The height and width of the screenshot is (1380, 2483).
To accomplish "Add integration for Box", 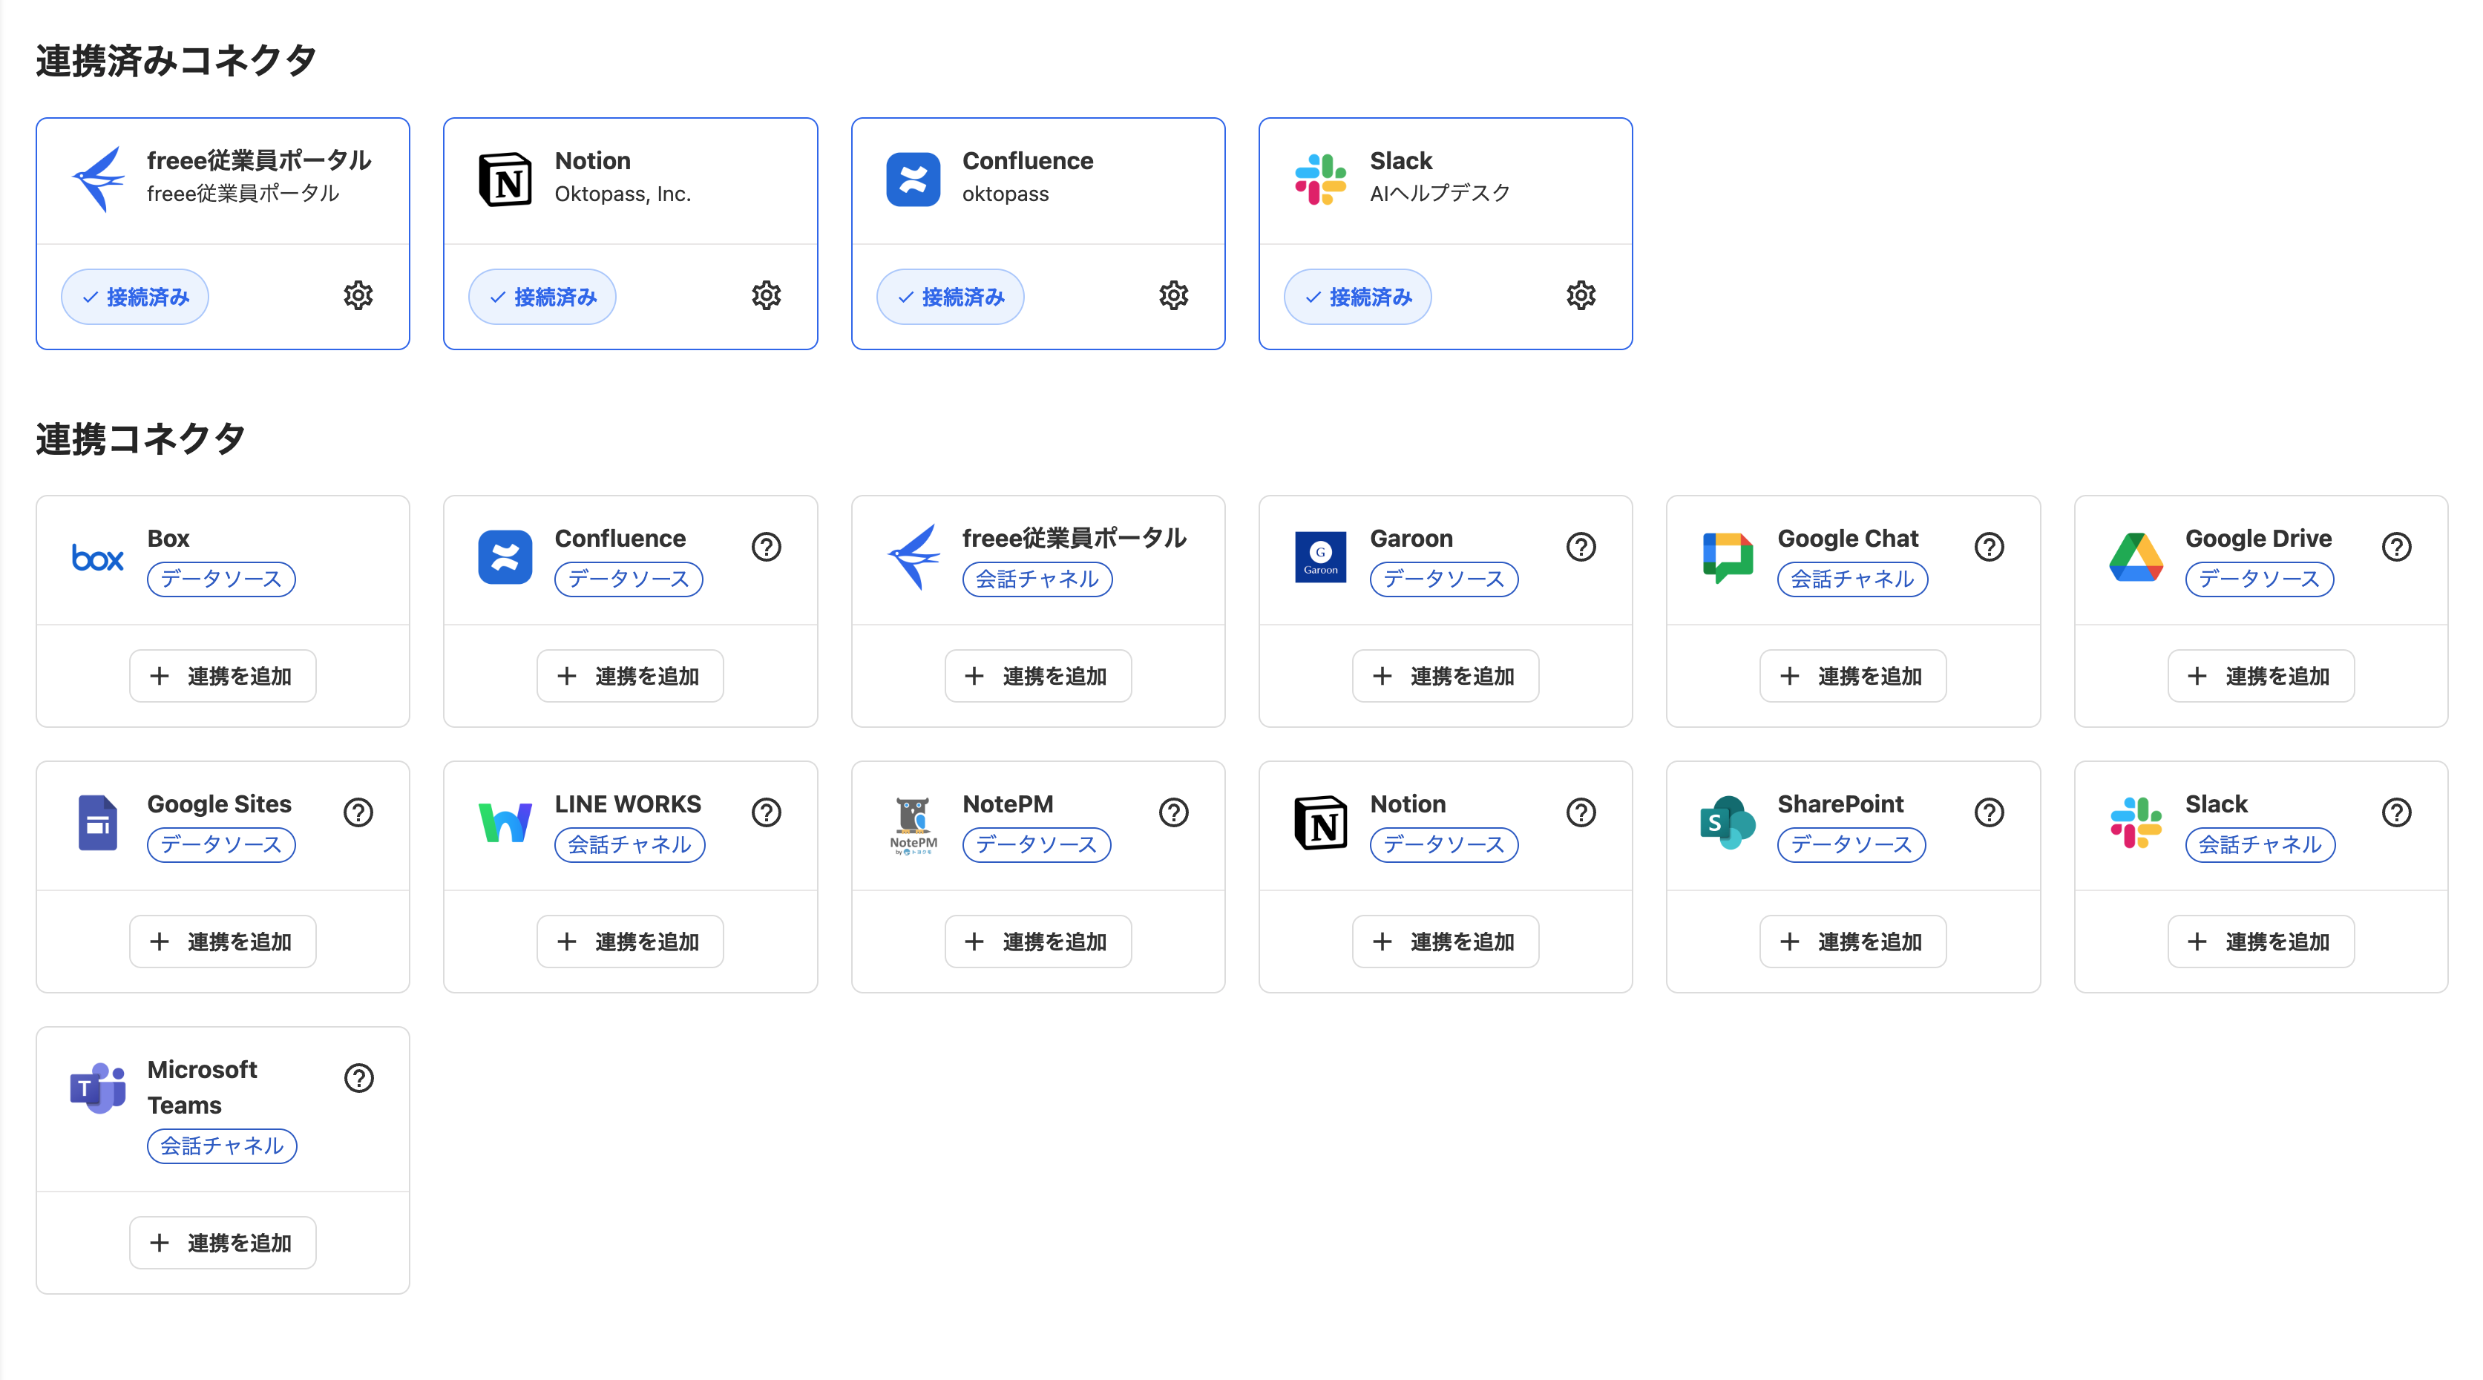I will click(223, 677).
